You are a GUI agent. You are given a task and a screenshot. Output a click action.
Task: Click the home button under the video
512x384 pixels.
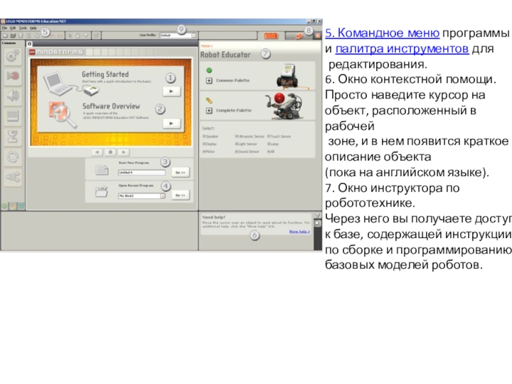pos(110,152)
